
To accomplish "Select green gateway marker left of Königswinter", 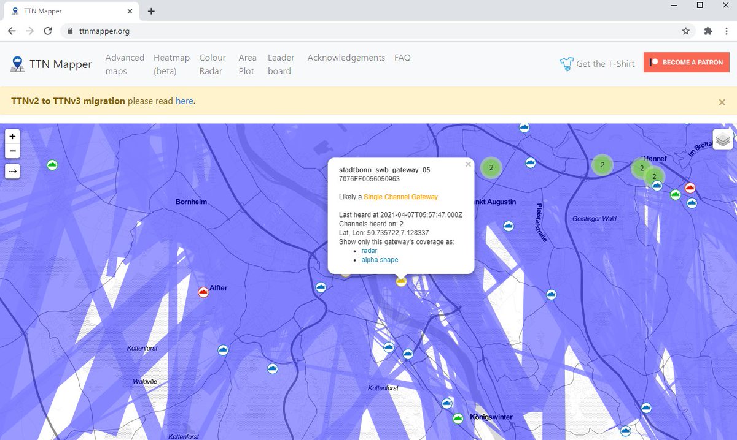I will (458, 419).
